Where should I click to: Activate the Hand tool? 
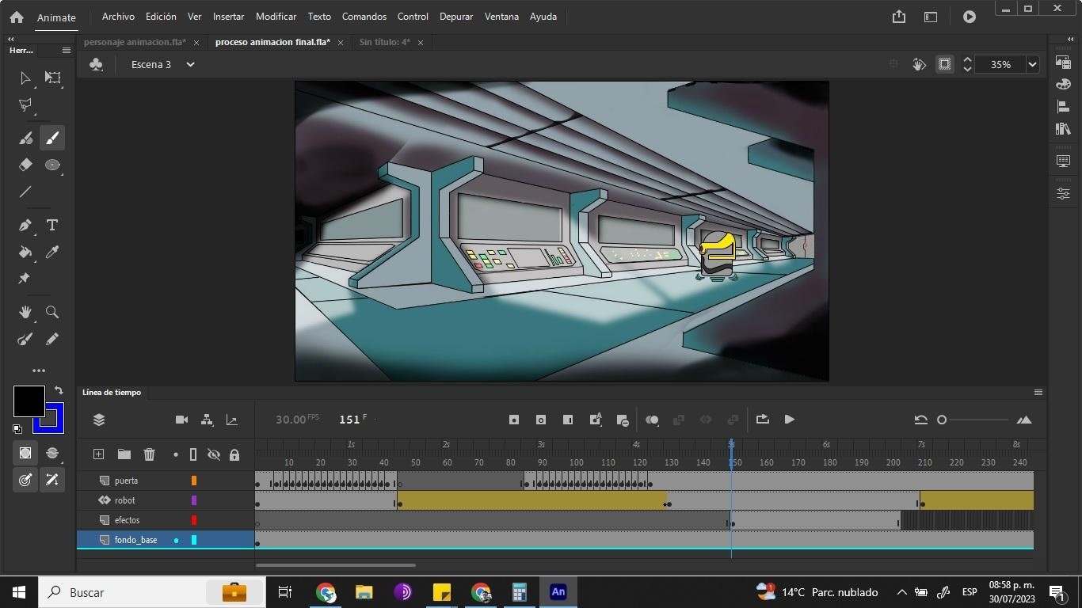tap(25, 312)
